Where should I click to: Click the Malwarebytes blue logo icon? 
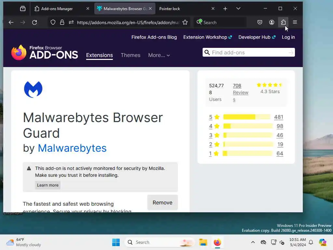coord(33,89)
